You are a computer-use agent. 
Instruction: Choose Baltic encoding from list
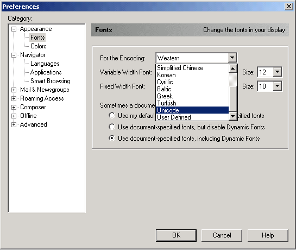pyautogui.click(x=192, y=89)
